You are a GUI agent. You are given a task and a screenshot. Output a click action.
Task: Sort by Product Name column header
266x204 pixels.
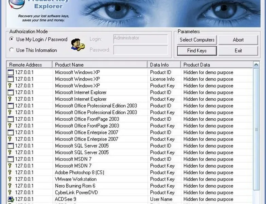[x=100, y=65]
